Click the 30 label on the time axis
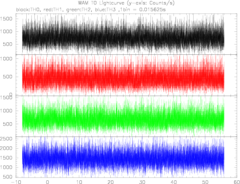 coord(142,182)
